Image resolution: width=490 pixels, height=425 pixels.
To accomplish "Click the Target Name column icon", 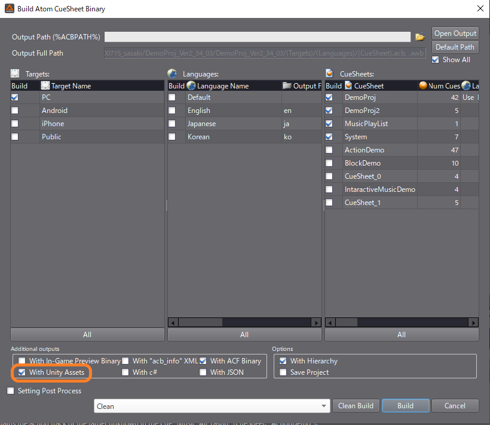I will (45, 86).
